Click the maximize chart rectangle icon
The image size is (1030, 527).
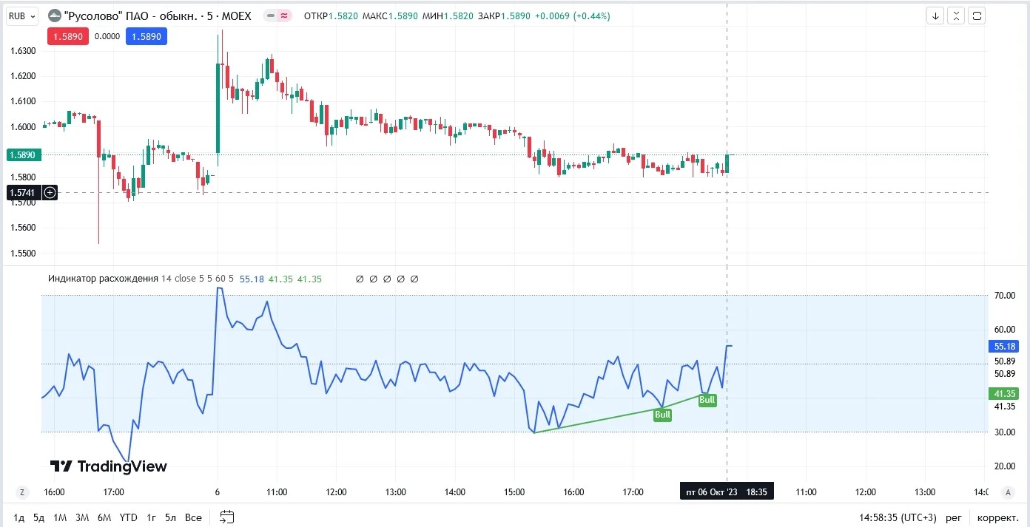click(977, 16)
